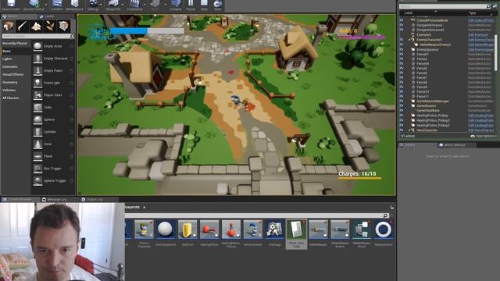Pick the Player Start placement item

click(x=53, y=95)
